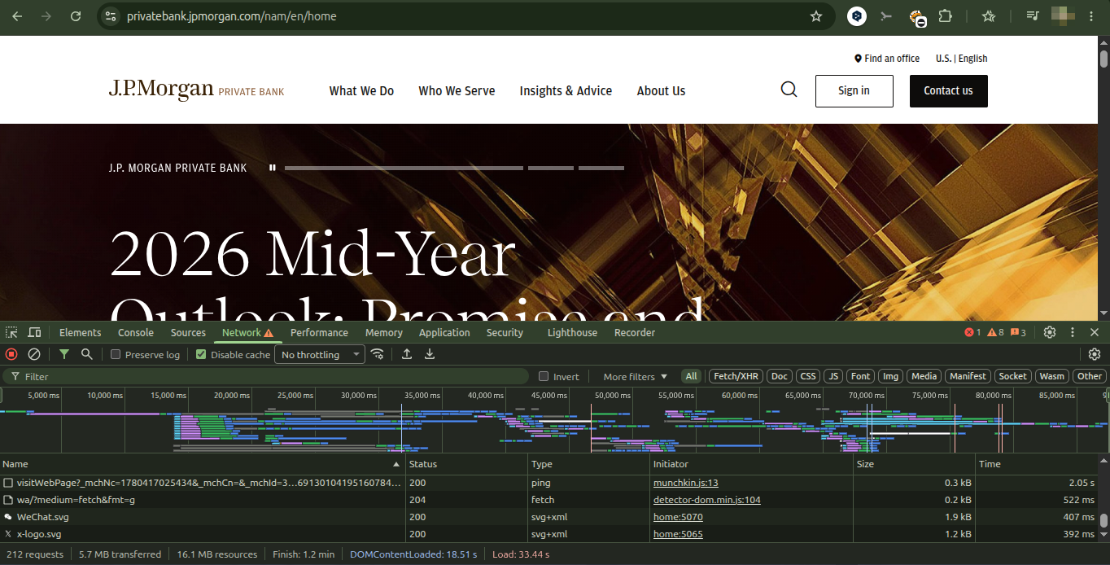Tick the Invert filter checkbox
Screen dimensions: 1110x565
coord(544,377)
